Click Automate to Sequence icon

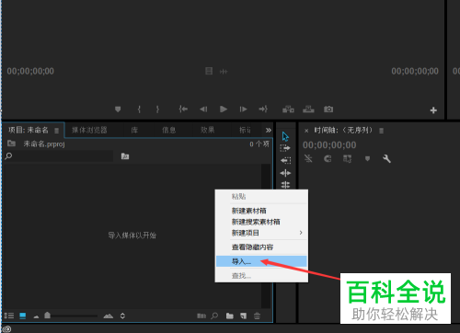click(x=201, y=316)
